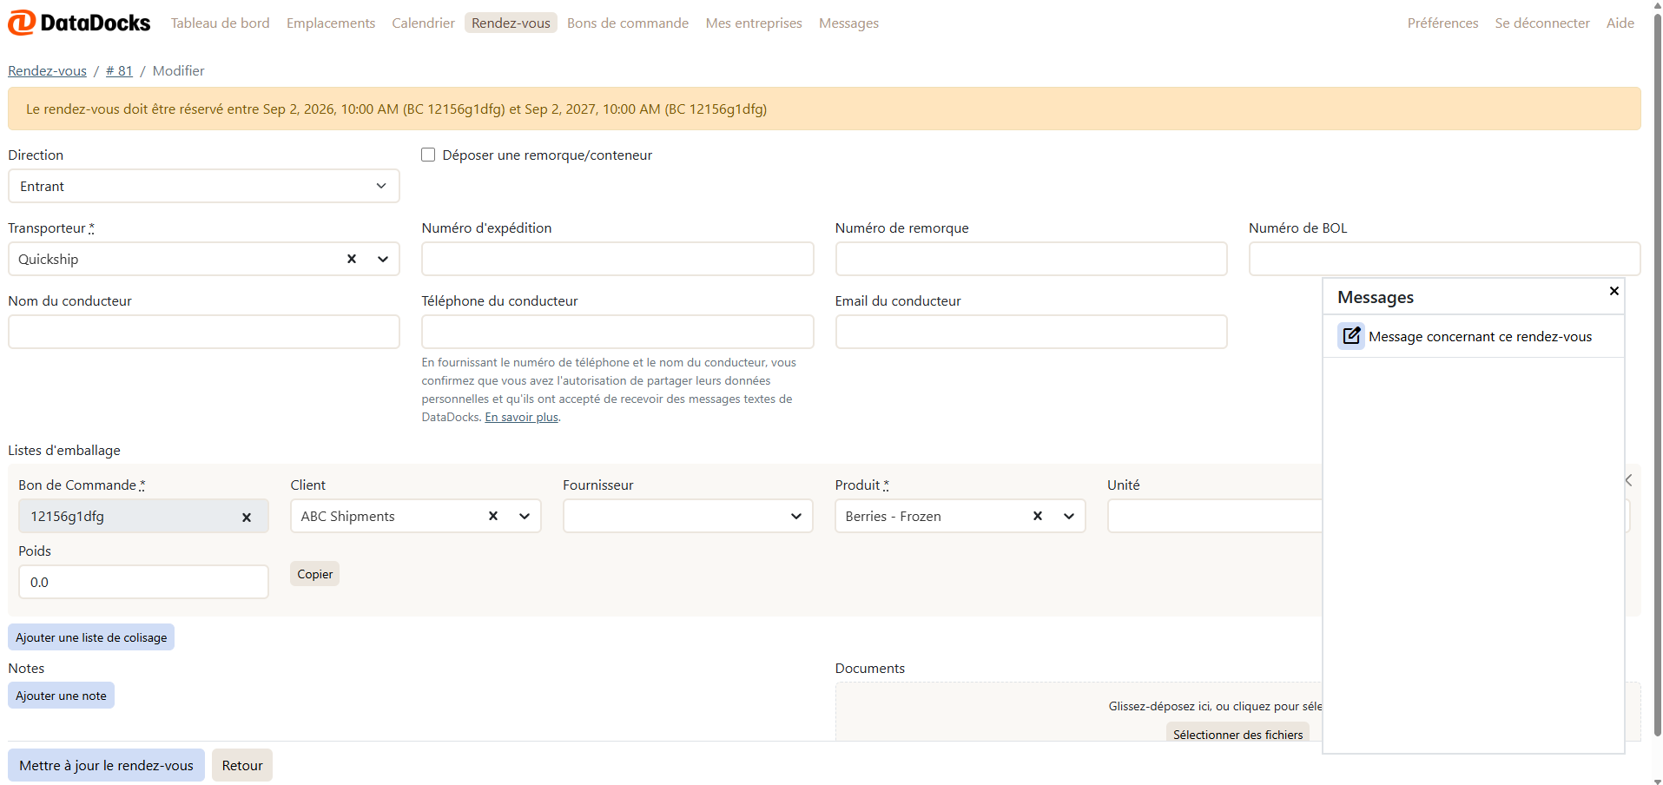Clear the ABC Shipments client selection
This screenshot has width=1663, height=785.
pyautogui.click(x=493, y=516)
